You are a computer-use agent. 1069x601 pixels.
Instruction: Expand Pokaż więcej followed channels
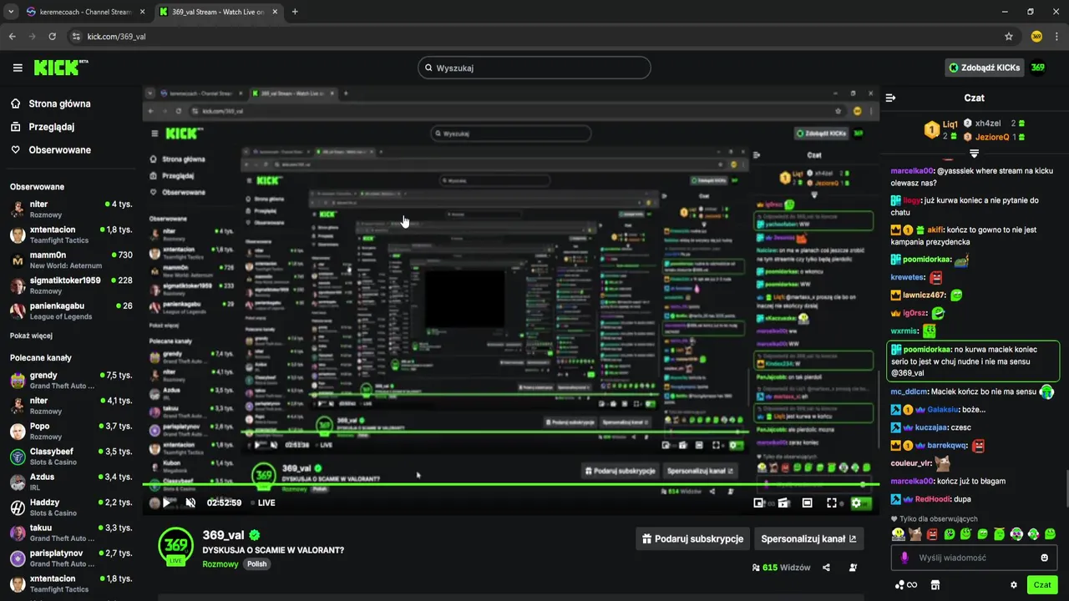pyautogui.click(x=31, y=336)
